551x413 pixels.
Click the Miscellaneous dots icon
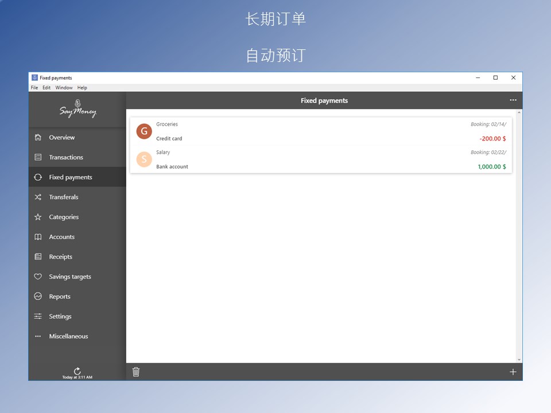click(38, 336)
